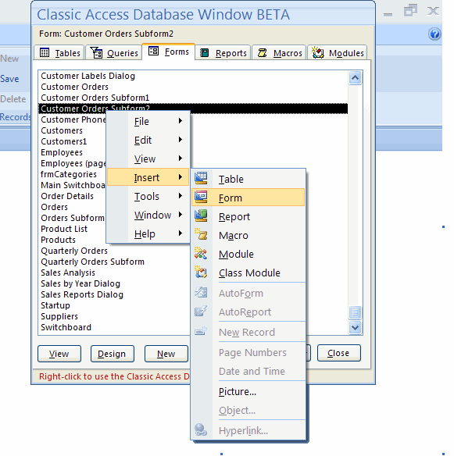This screenshot has width=454, height=456.
Task: Click the Class Module icon in the submenu
Action: 201,273
